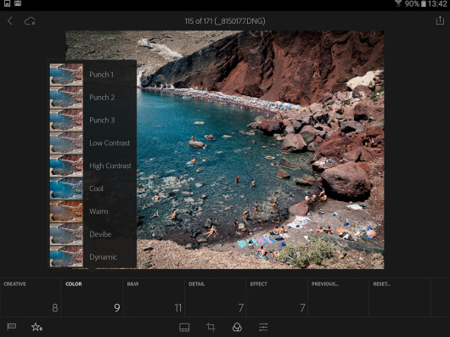Apply the Punch 2 preset
Viewport: 450px width, 337px height.
93,98
